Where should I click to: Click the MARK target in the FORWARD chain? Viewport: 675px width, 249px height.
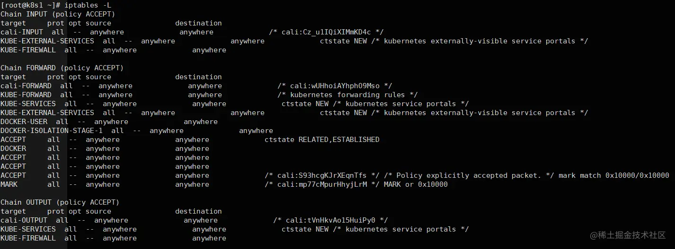(x=9, y=184)
